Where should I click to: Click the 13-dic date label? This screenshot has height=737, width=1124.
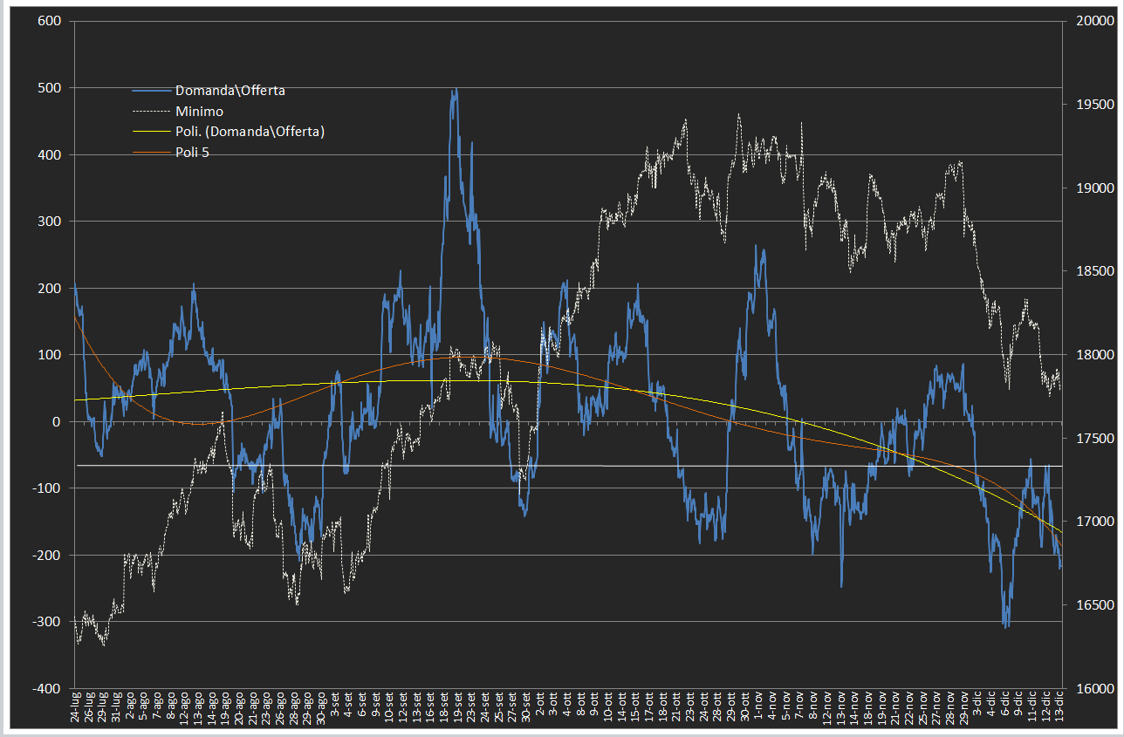[1059, 706]
